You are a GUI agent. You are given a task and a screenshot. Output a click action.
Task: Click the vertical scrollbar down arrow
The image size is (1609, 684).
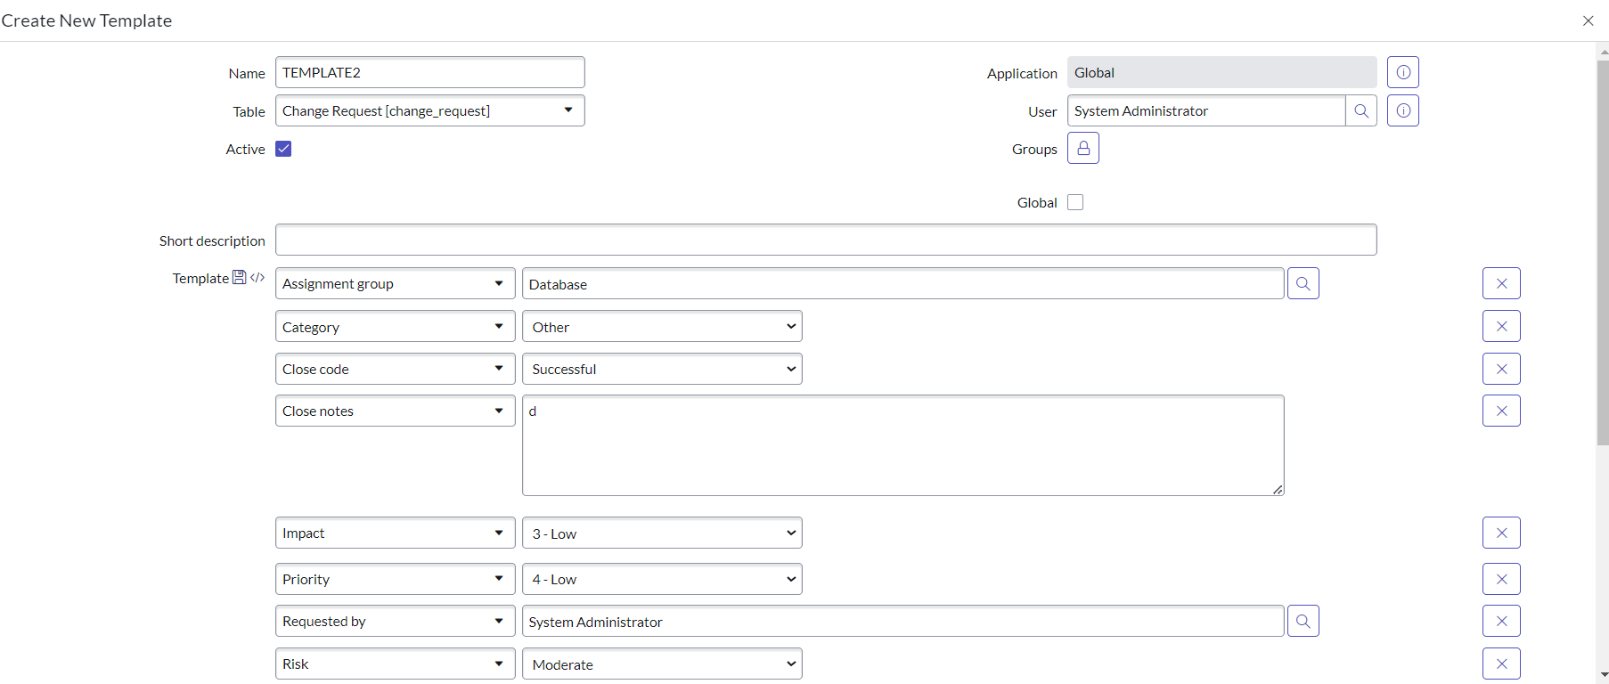(x=1602, y=675)
